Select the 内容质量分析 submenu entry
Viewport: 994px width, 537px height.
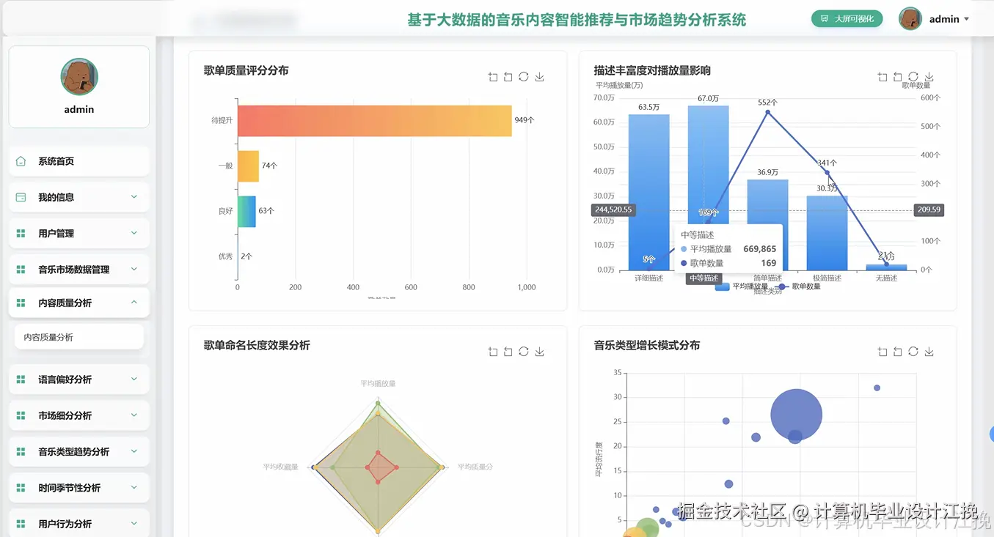click(x=79, y=337)
